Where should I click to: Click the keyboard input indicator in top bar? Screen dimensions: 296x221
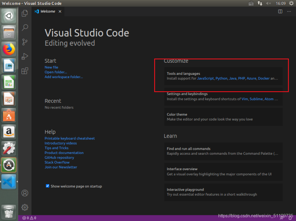pyautogui.click(x=251, y=3)
